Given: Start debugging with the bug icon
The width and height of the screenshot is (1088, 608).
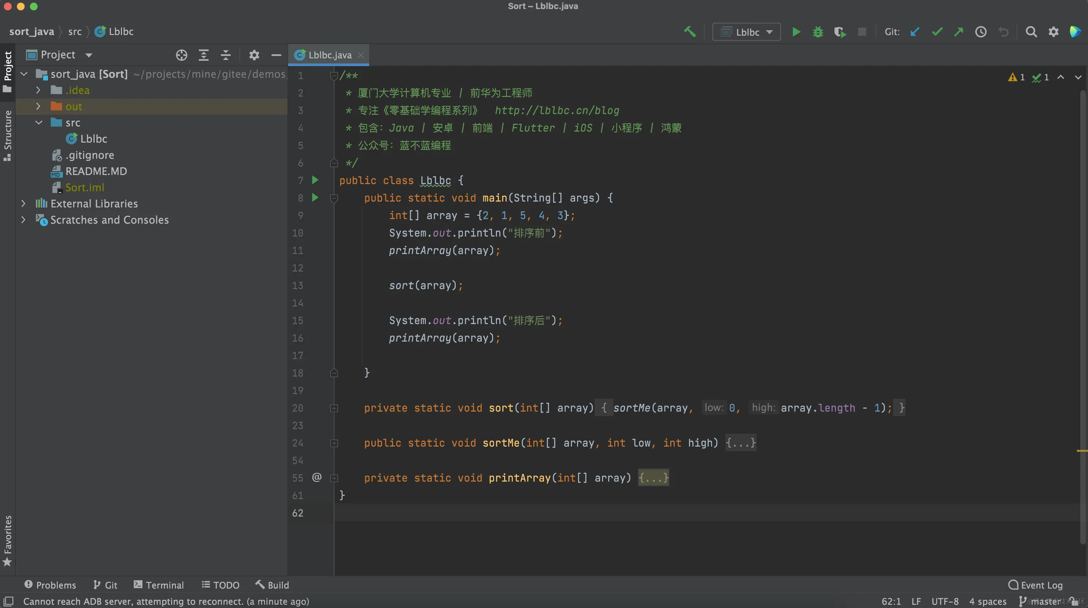Looking at the screenshot, I should 818,32.
